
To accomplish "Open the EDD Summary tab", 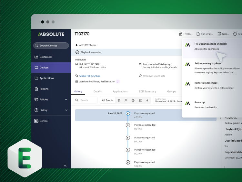I will pyautogui.click(x=147, y=91).
